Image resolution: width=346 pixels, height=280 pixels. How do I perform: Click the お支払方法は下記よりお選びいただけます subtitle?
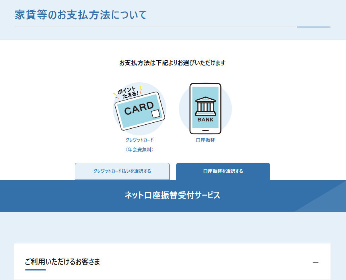[x=172, y=63]
